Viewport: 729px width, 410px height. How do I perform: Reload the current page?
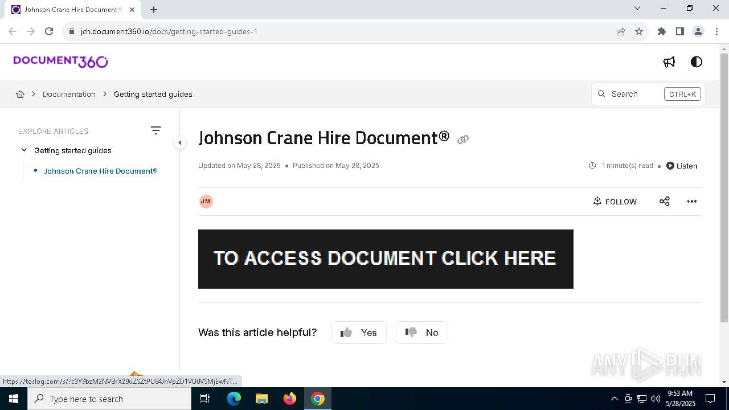click(49, 31)
